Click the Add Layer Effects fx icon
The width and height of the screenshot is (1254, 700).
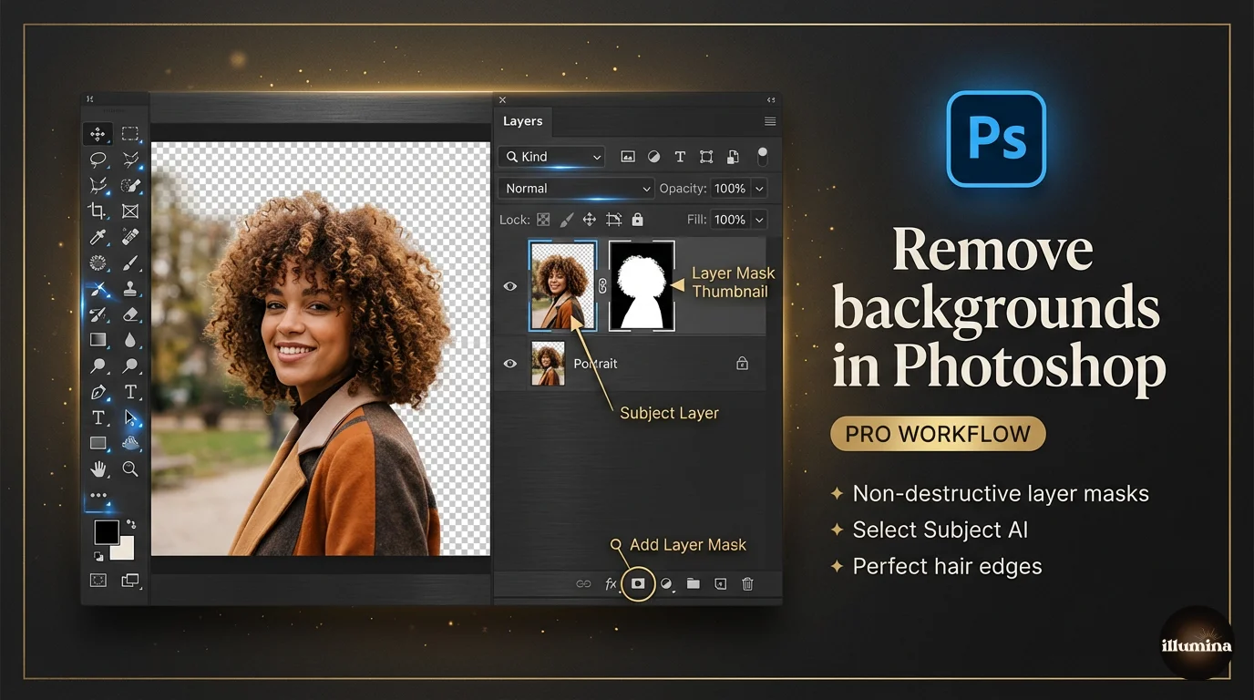(609, 584)
